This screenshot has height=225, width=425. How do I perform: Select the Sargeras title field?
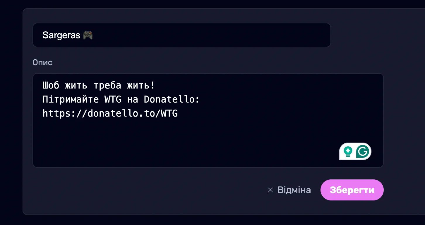coord(181,35)
